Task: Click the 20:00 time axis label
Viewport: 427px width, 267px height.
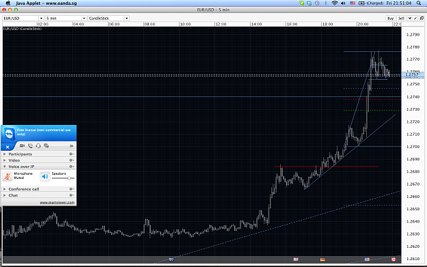Action: pos(363,24)
